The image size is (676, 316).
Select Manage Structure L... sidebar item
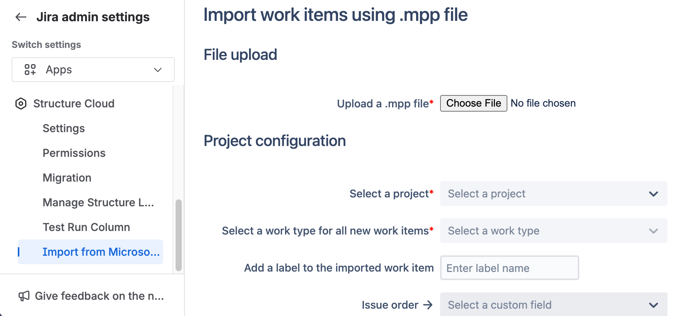pos(98,202)
